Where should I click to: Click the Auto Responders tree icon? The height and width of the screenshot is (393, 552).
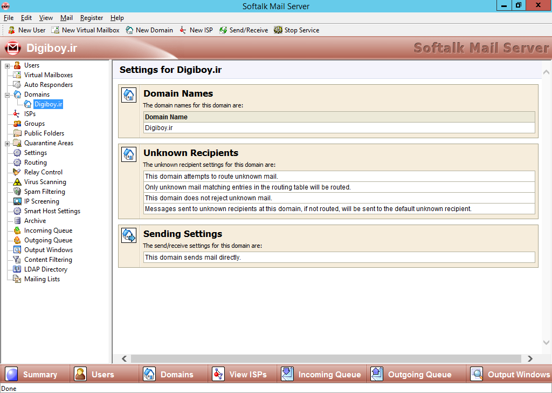coord(17,85)
